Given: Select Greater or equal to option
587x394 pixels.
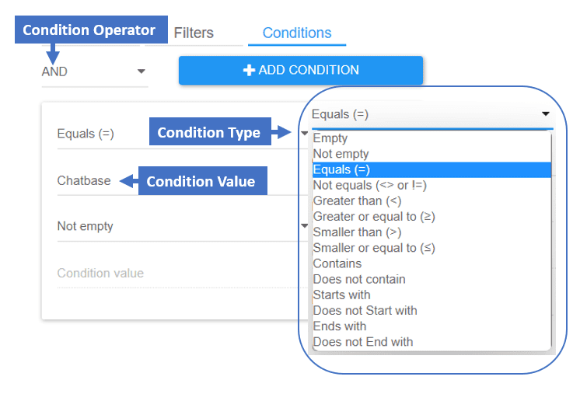Looking at the screenshot, I should (x=432, y=217).
